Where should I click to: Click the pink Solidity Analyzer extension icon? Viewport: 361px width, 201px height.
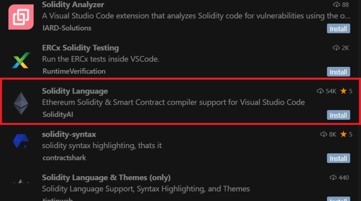click(x=21, y=17)
